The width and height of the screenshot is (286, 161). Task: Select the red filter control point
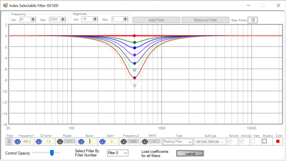pos(134,36)
